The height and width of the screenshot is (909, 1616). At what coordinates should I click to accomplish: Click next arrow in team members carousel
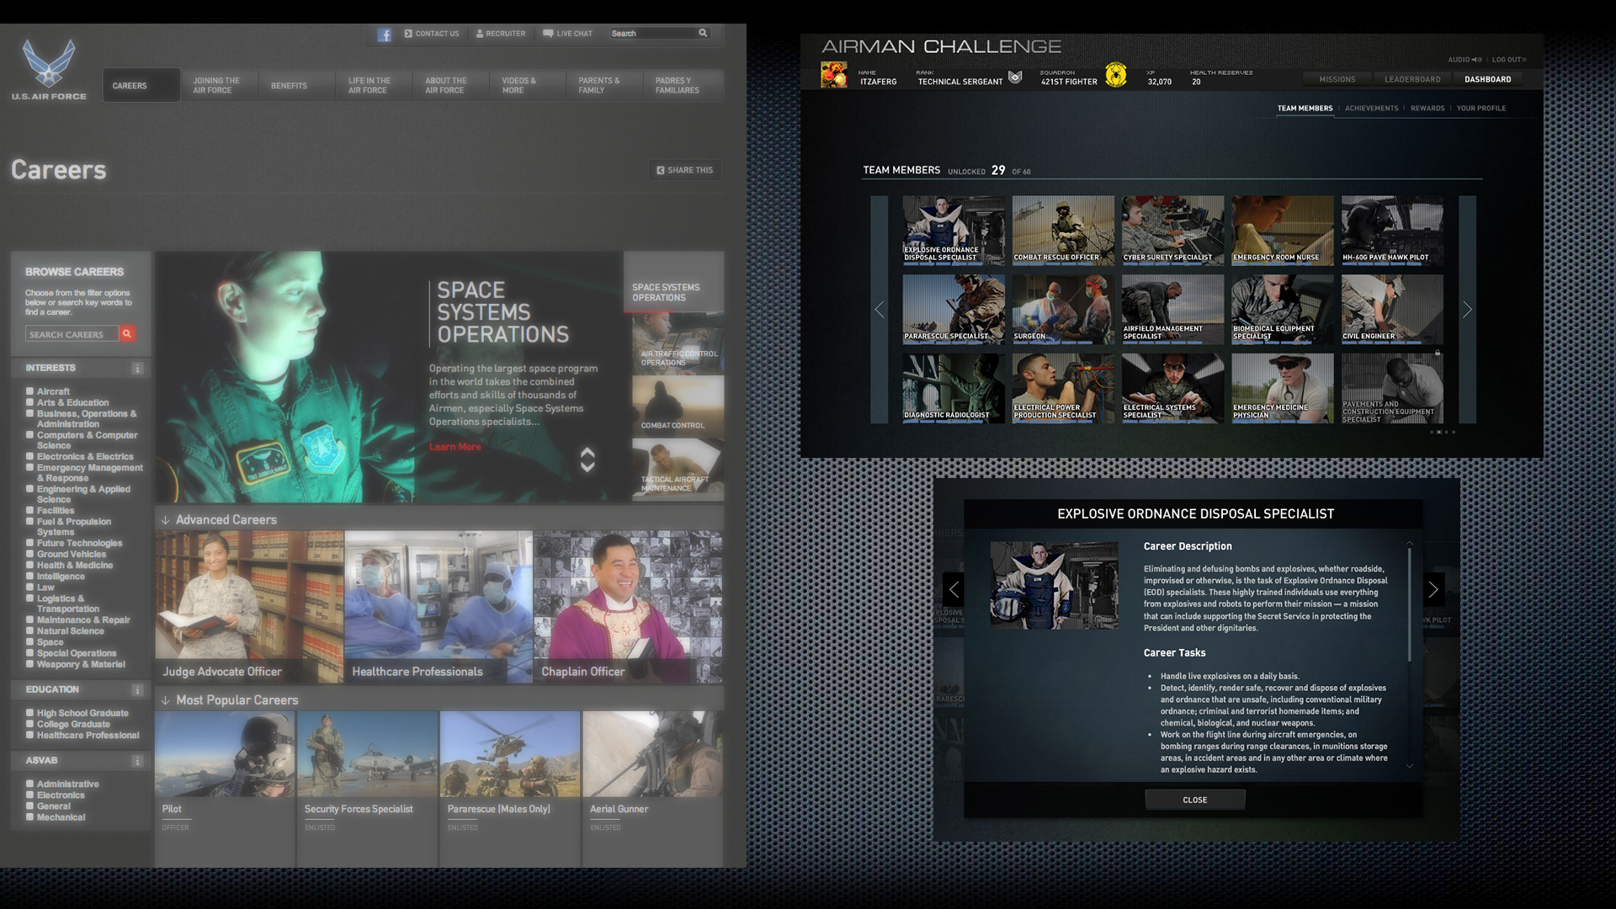coord(1467,310)
